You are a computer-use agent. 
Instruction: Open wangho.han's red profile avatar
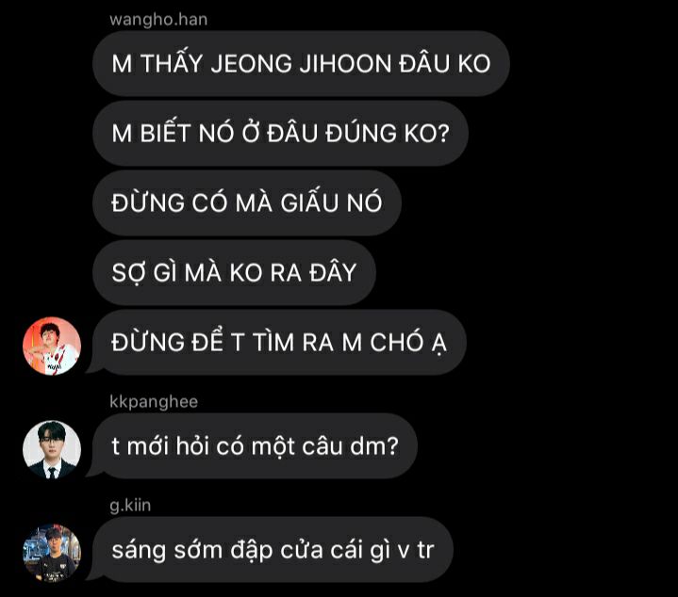(x=52, y=346)
